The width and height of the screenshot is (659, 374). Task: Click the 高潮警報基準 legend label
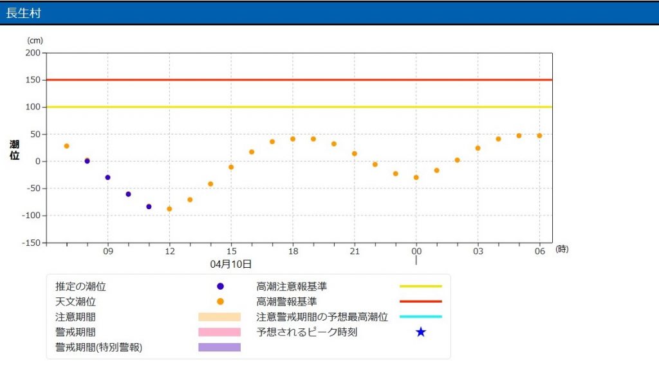(x=286, y=302)
